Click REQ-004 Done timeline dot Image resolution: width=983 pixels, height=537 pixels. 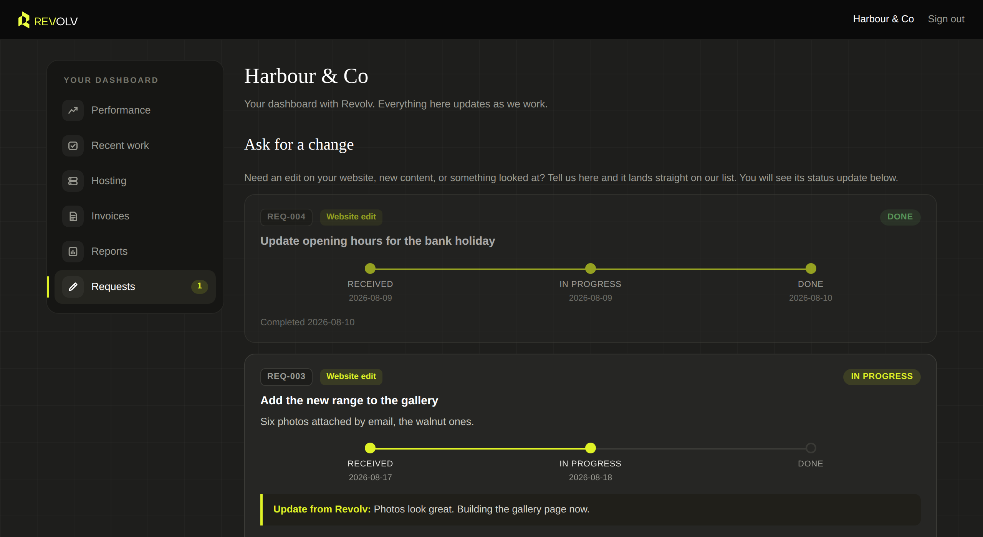tap(811, 268)
